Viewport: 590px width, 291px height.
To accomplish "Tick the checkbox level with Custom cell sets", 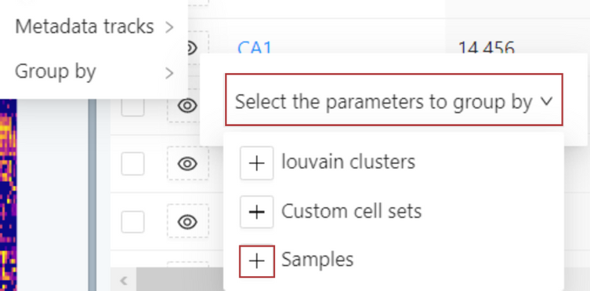I will click(132, 222).
